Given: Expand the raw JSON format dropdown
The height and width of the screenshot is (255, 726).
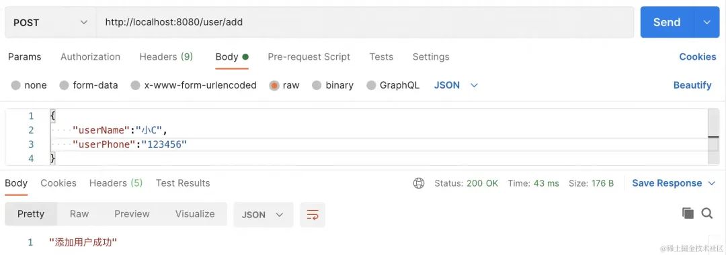Looking at the screenshot, I should pyautogui.click(x=456, y=85).
